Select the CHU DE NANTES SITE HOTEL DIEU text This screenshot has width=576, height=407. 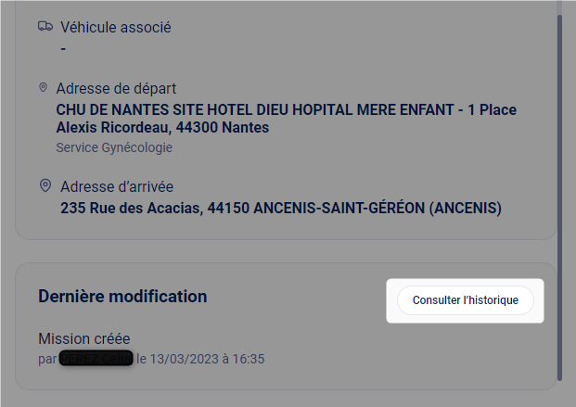click(186, 109)
